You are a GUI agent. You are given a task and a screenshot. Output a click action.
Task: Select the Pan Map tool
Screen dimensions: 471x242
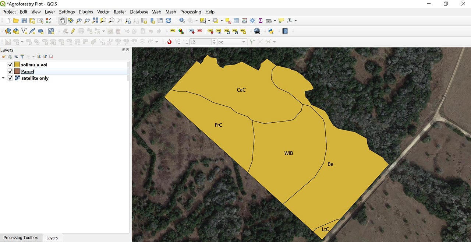tap(63, 20)
